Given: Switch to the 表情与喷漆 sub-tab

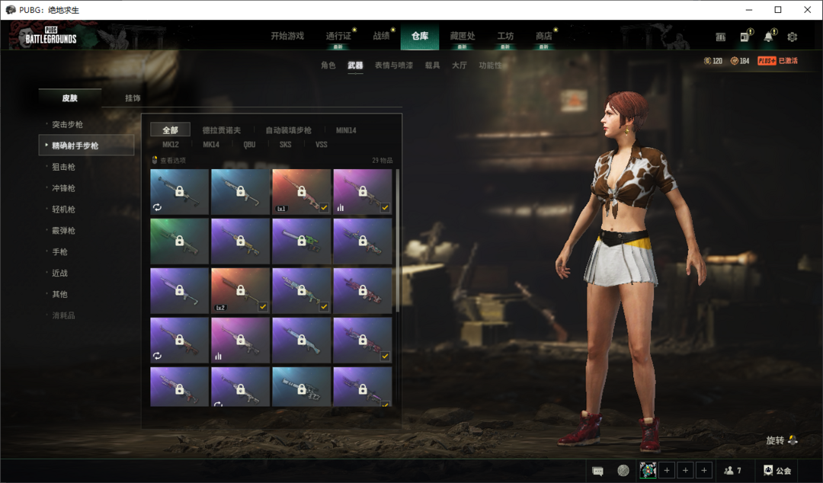Looking at the screenshot, I should pyautogui.click(x=394, y=65).
